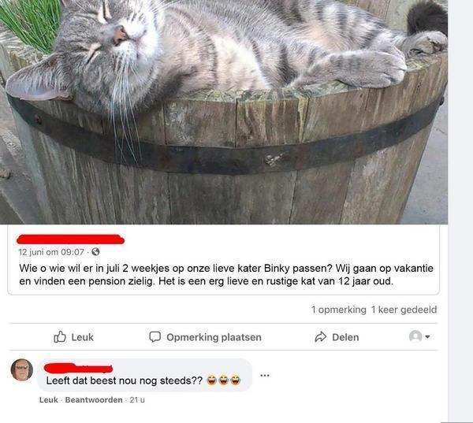Click the '21 u' comment timestamp
The height and width of the screenshot is (423, 473).
coord(137,400)
